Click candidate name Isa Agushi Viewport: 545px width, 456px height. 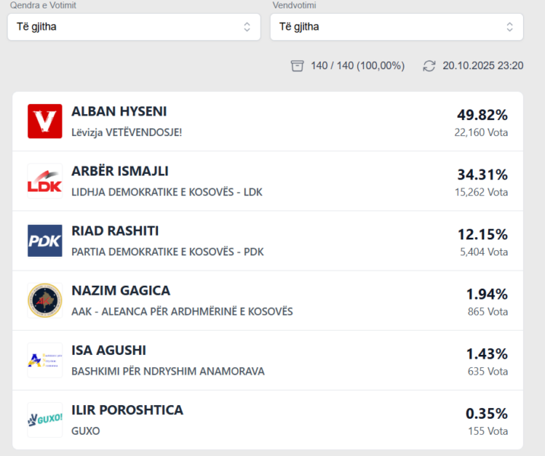(x=109, y=350)
